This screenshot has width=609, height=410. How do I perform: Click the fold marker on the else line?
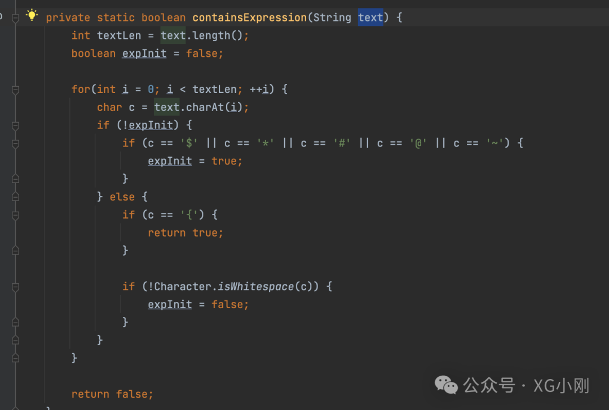pyautogui.click(x=16, y=197)
